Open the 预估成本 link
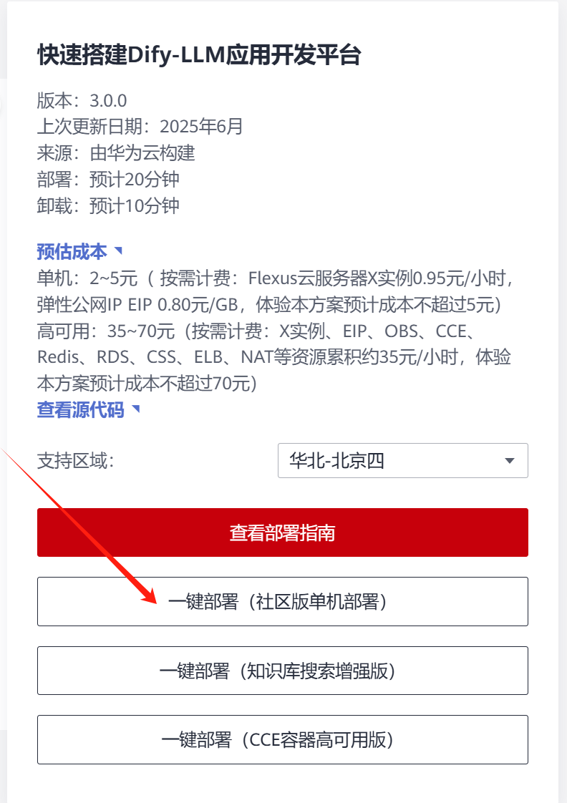This screenshot has height=803, width=567. [x=72, y=251]
